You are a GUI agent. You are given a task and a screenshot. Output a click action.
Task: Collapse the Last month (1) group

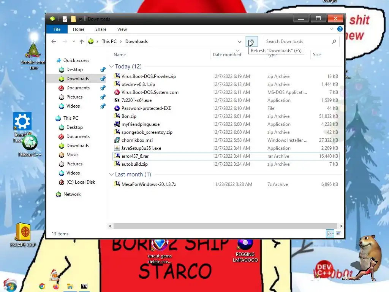point(111,174)
